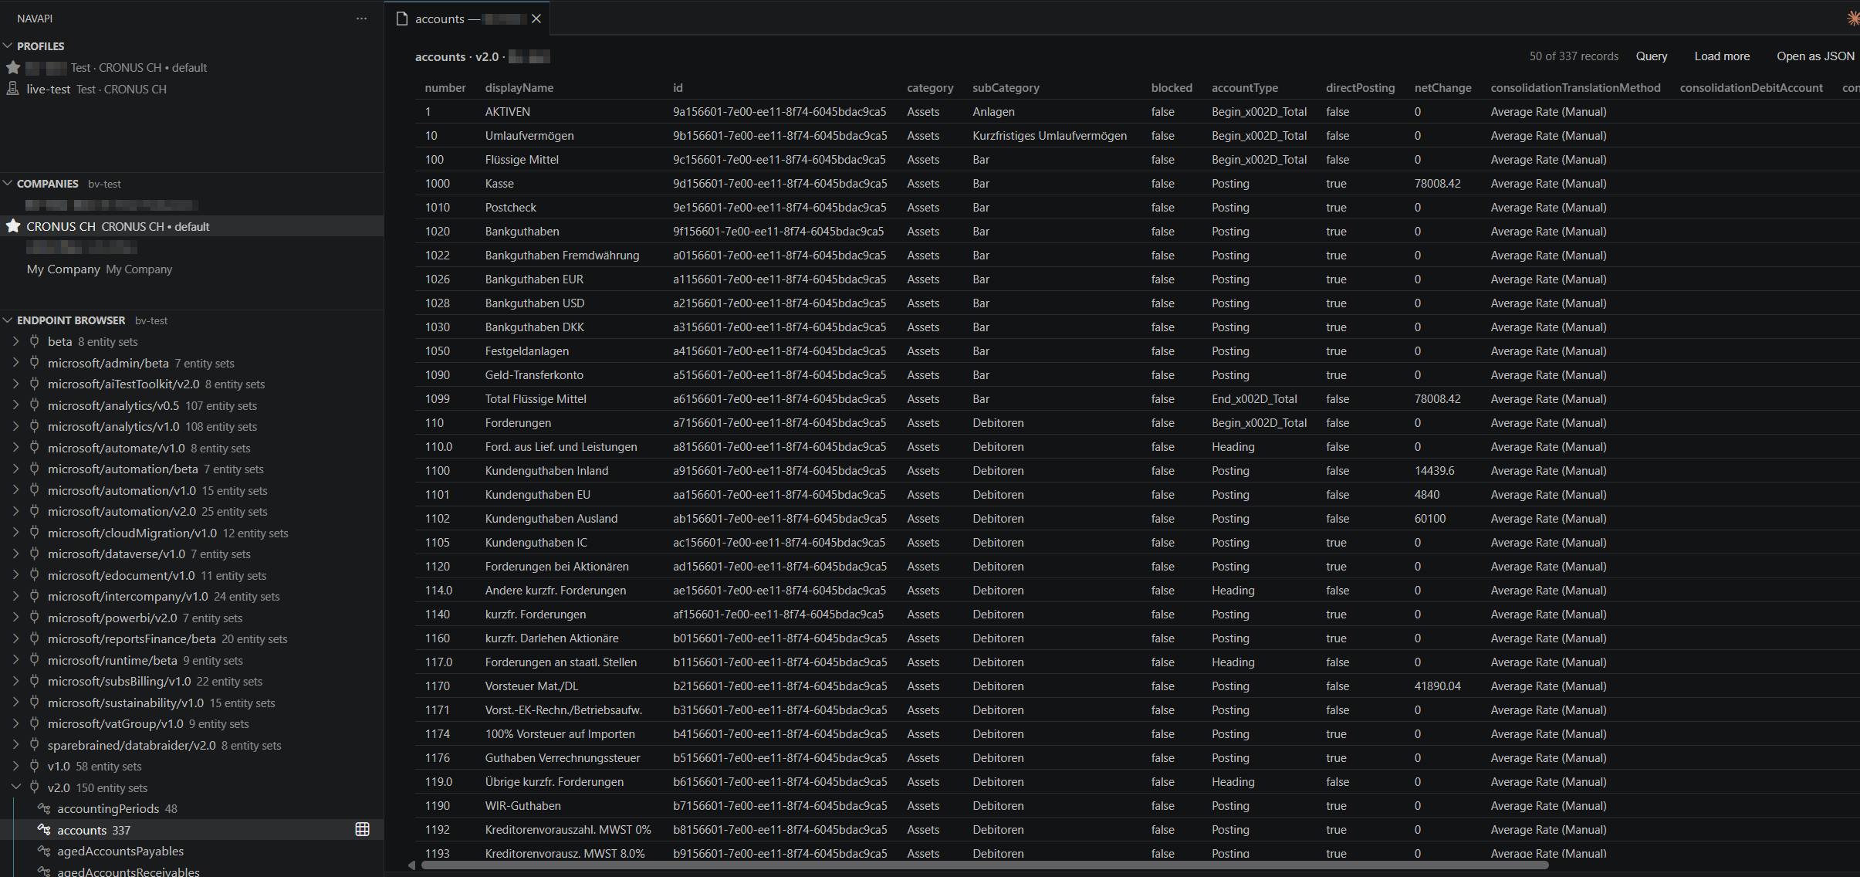Viewport: 1860px width, 877px height.
Task: Click left arrow of horizontal scrollbar
Action: pos(412,865)
